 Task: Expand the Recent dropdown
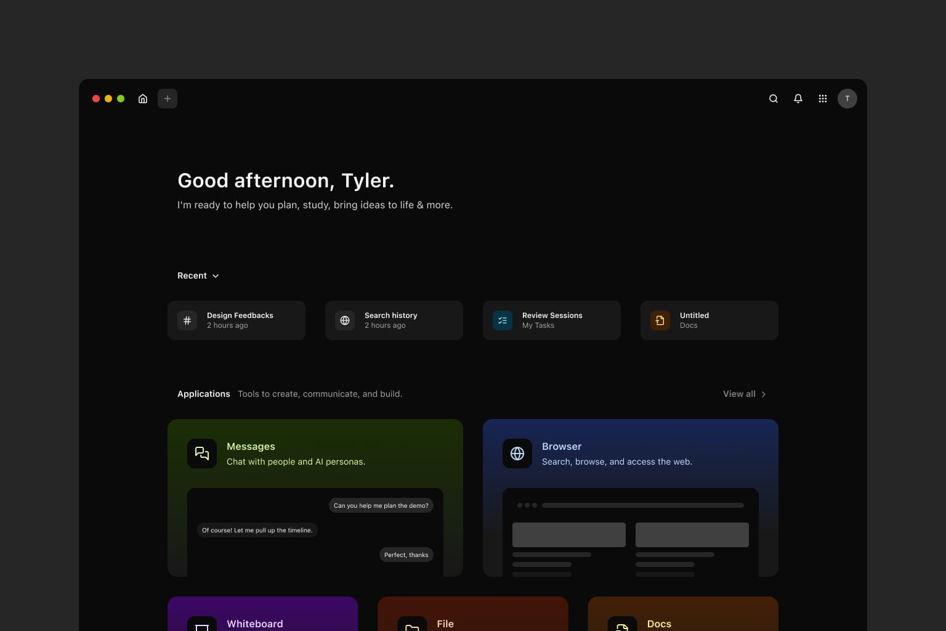click(x=198, y=275)
